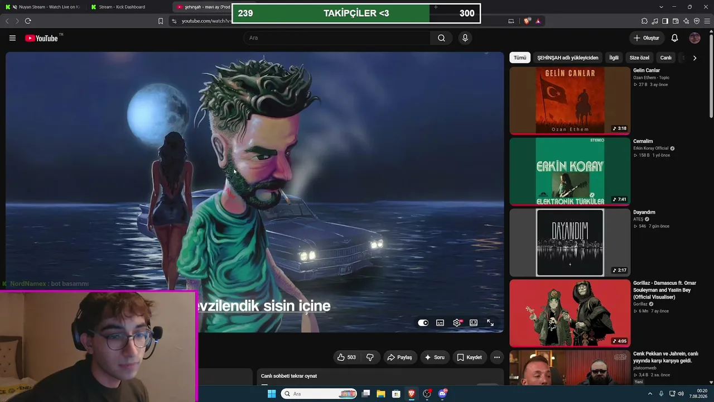Open the Brave Wallet icon

tap(676, 21)
